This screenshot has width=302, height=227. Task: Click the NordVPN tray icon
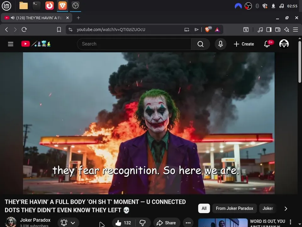(238, 6)
